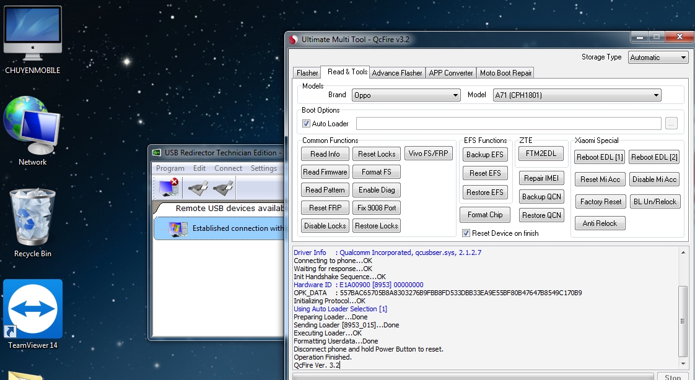The image size is (695, 380).
Task: Click the Read Firmware button
Action: (325, 172)
